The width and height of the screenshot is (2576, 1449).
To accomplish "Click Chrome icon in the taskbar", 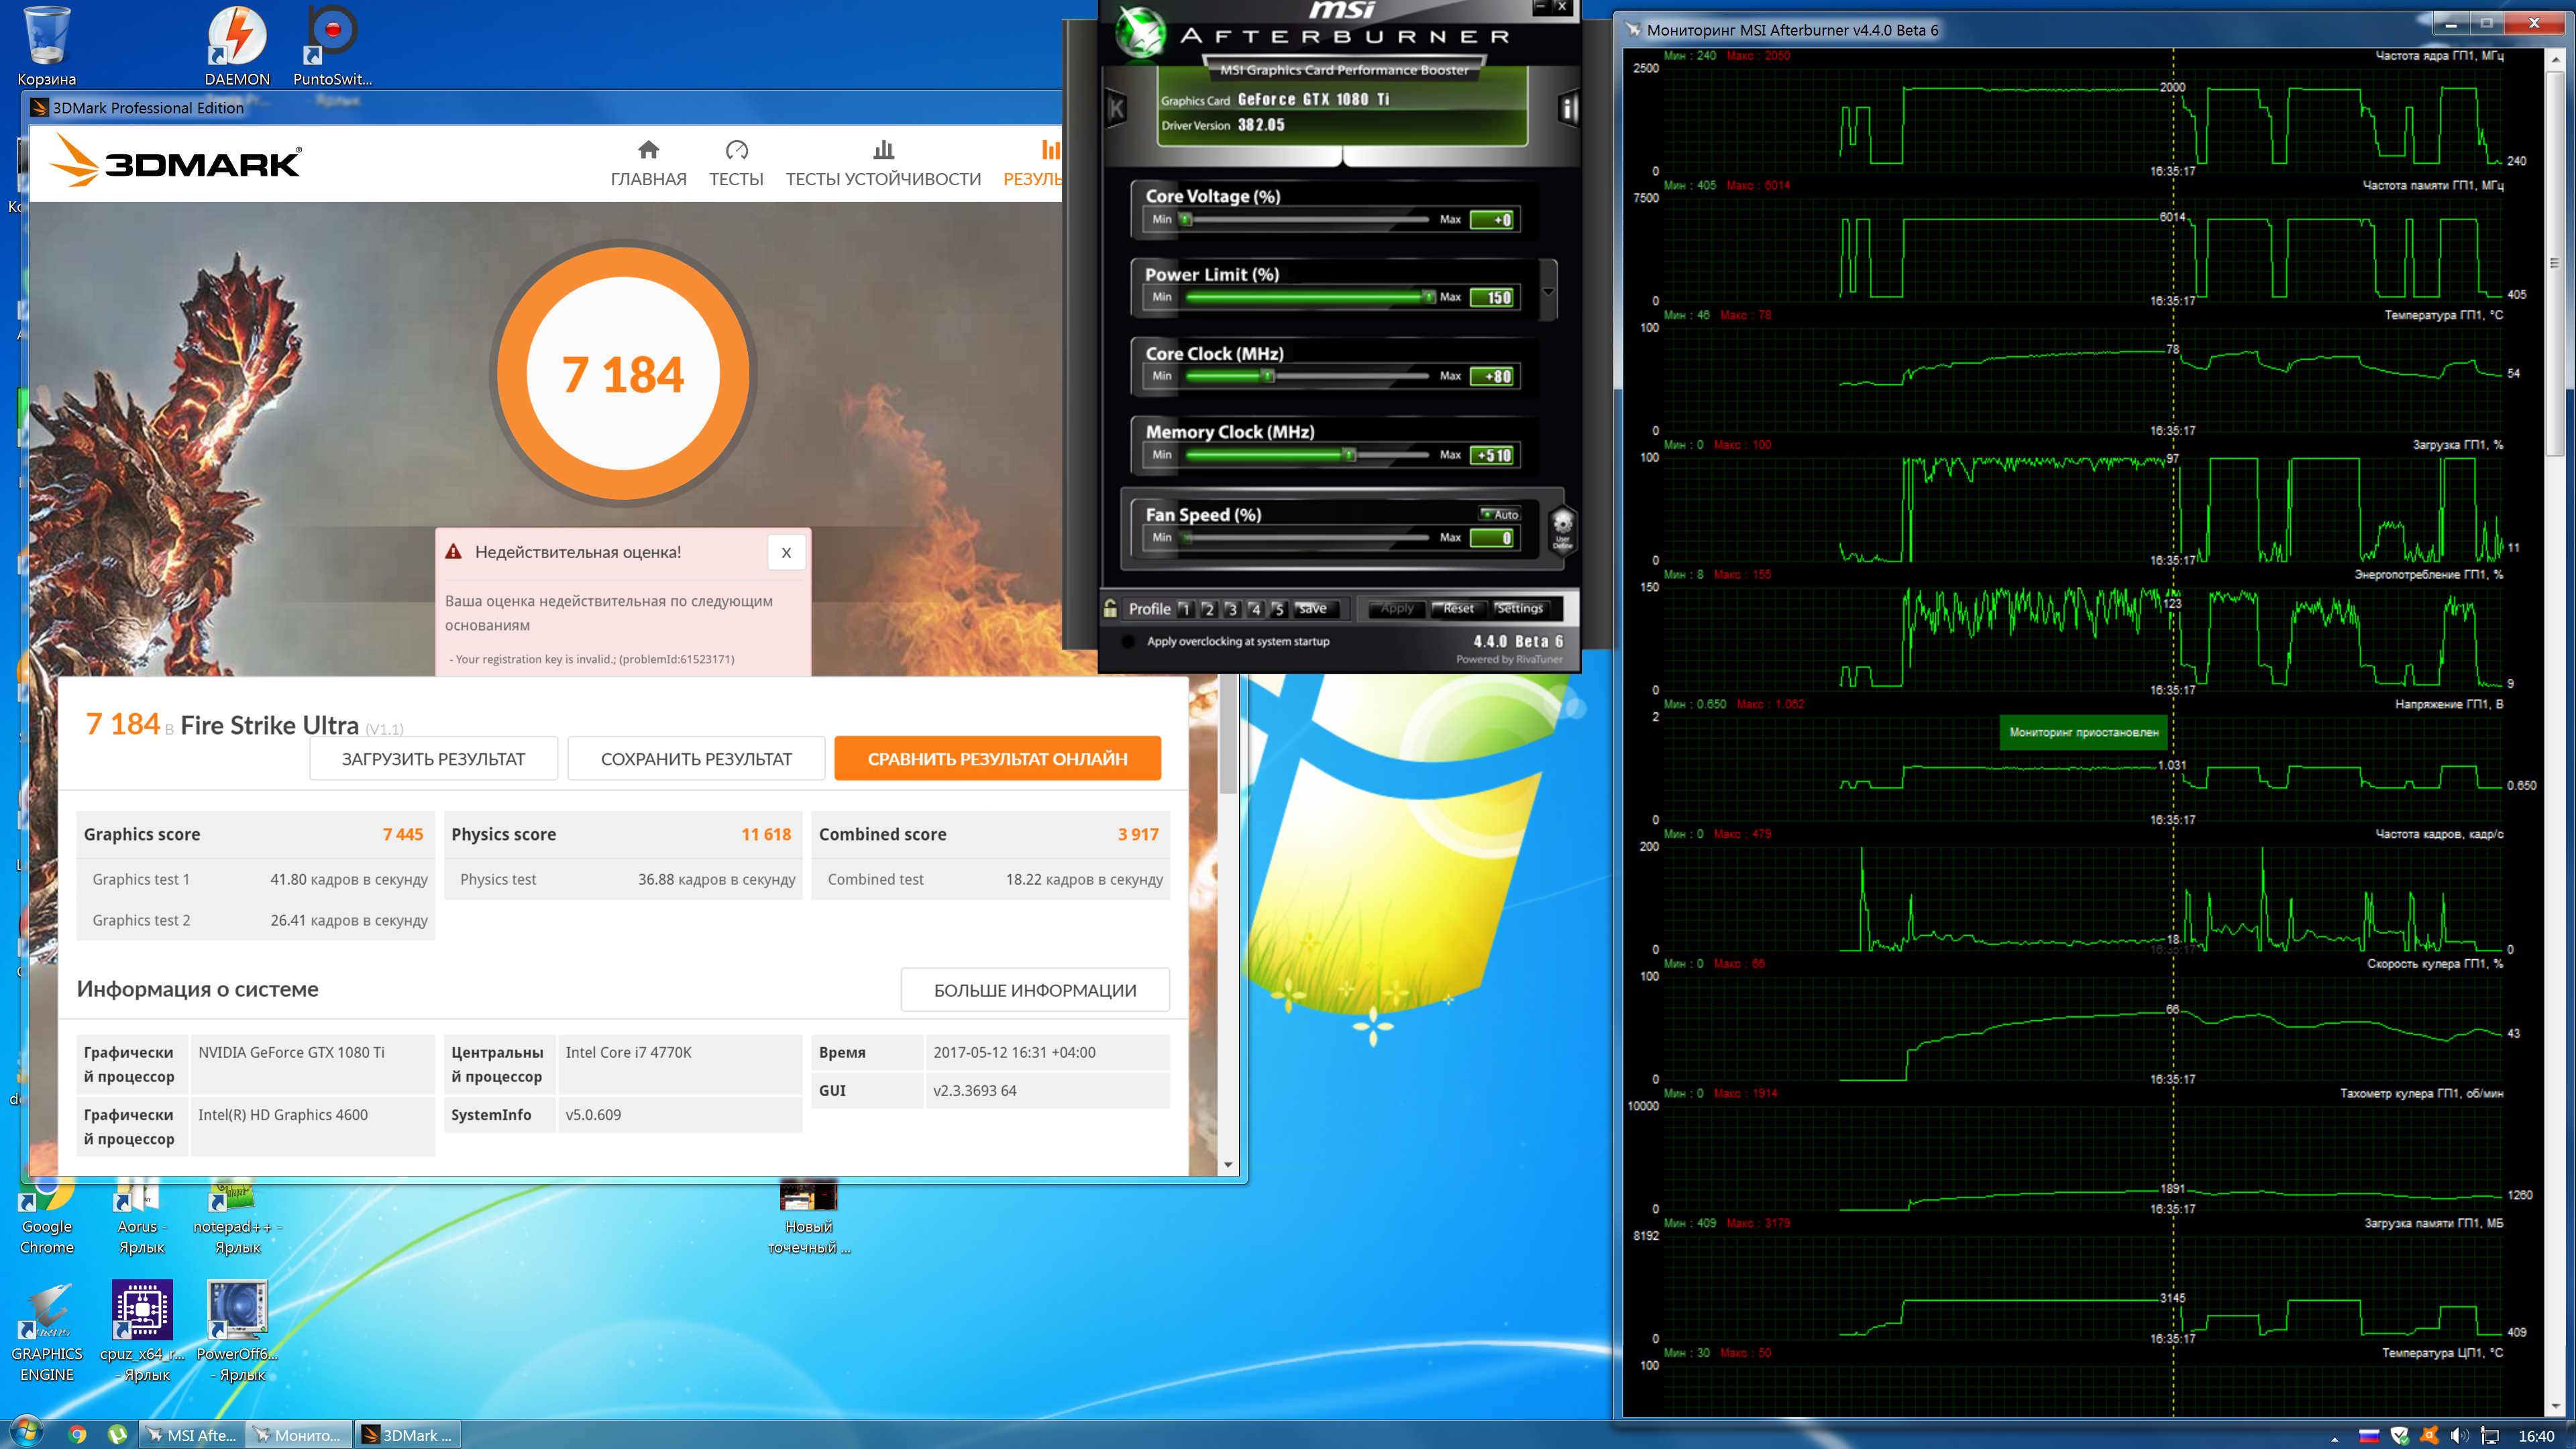I will 77,1435.
